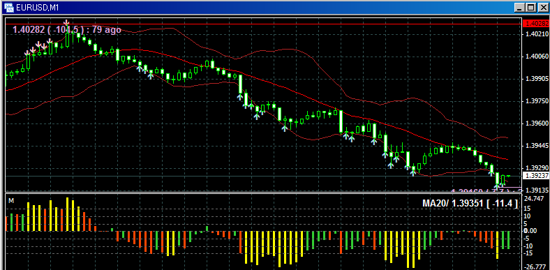Click the -26.777 indicator scale minimum
The height and width of the screenshot is (270, 550).
click(x=533, y=267)
